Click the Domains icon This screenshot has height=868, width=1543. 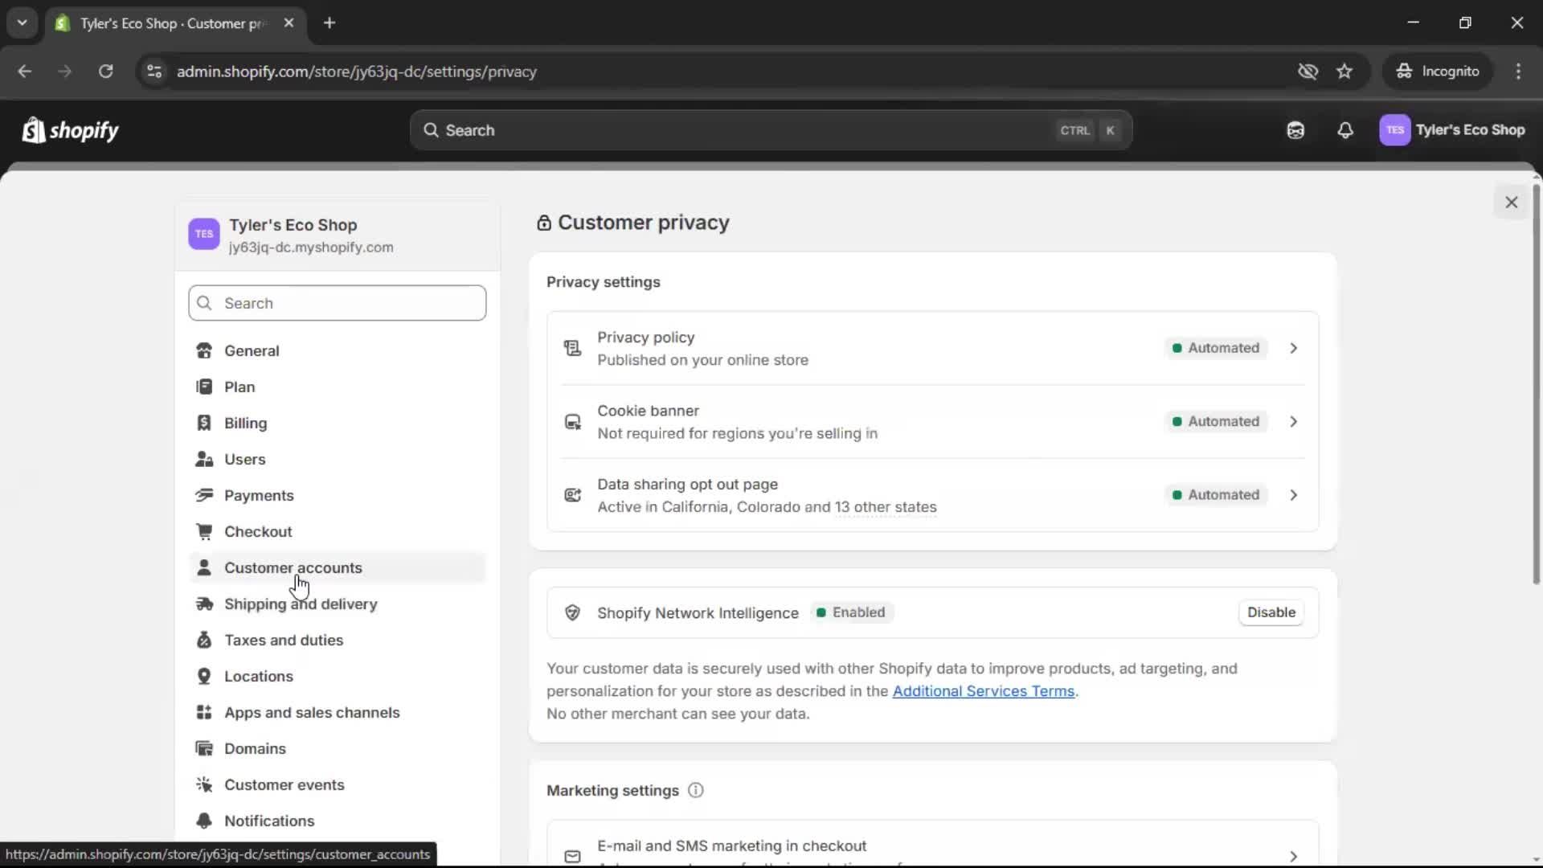point(204,748)
